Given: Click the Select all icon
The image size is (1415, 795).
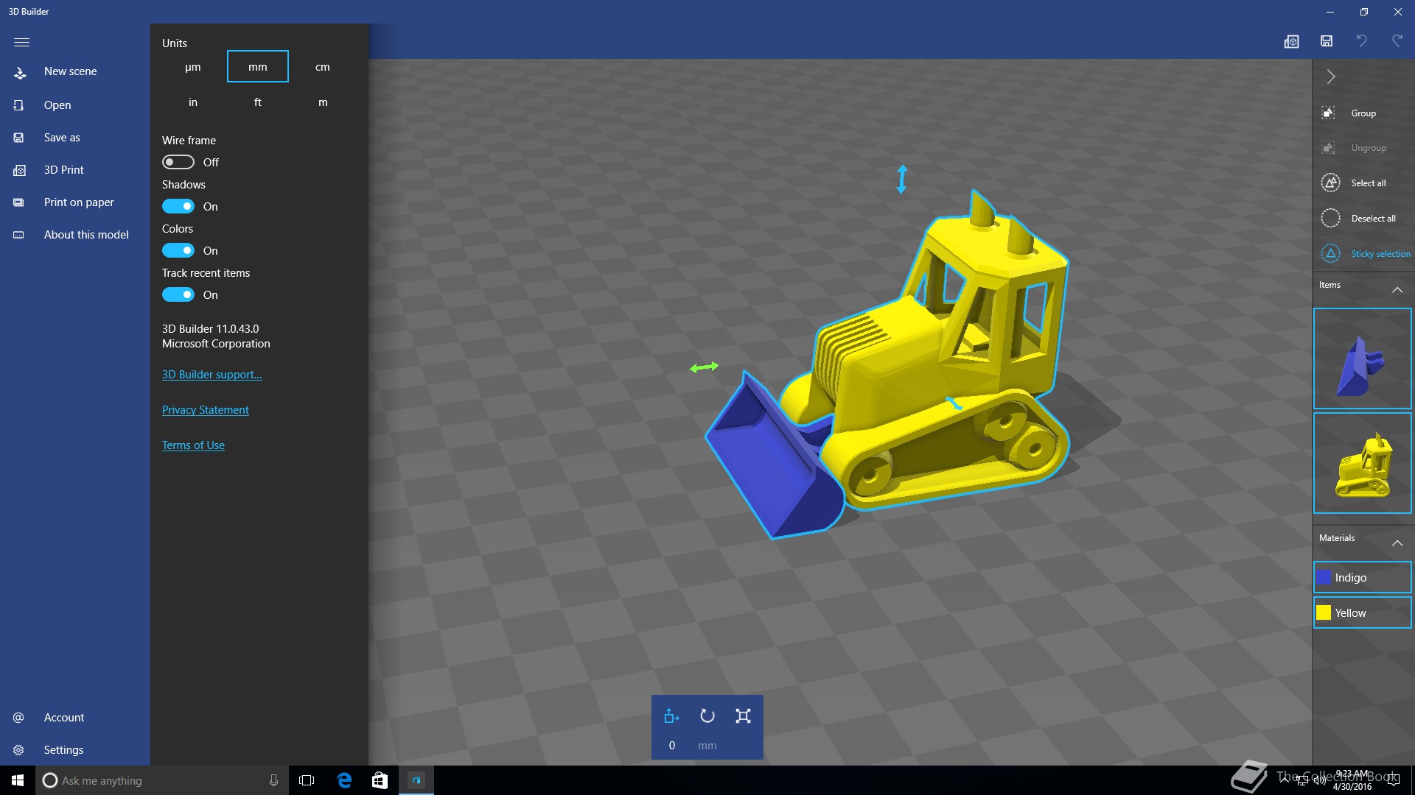Looking at the screenshot, I should (x=1330, y=183).
